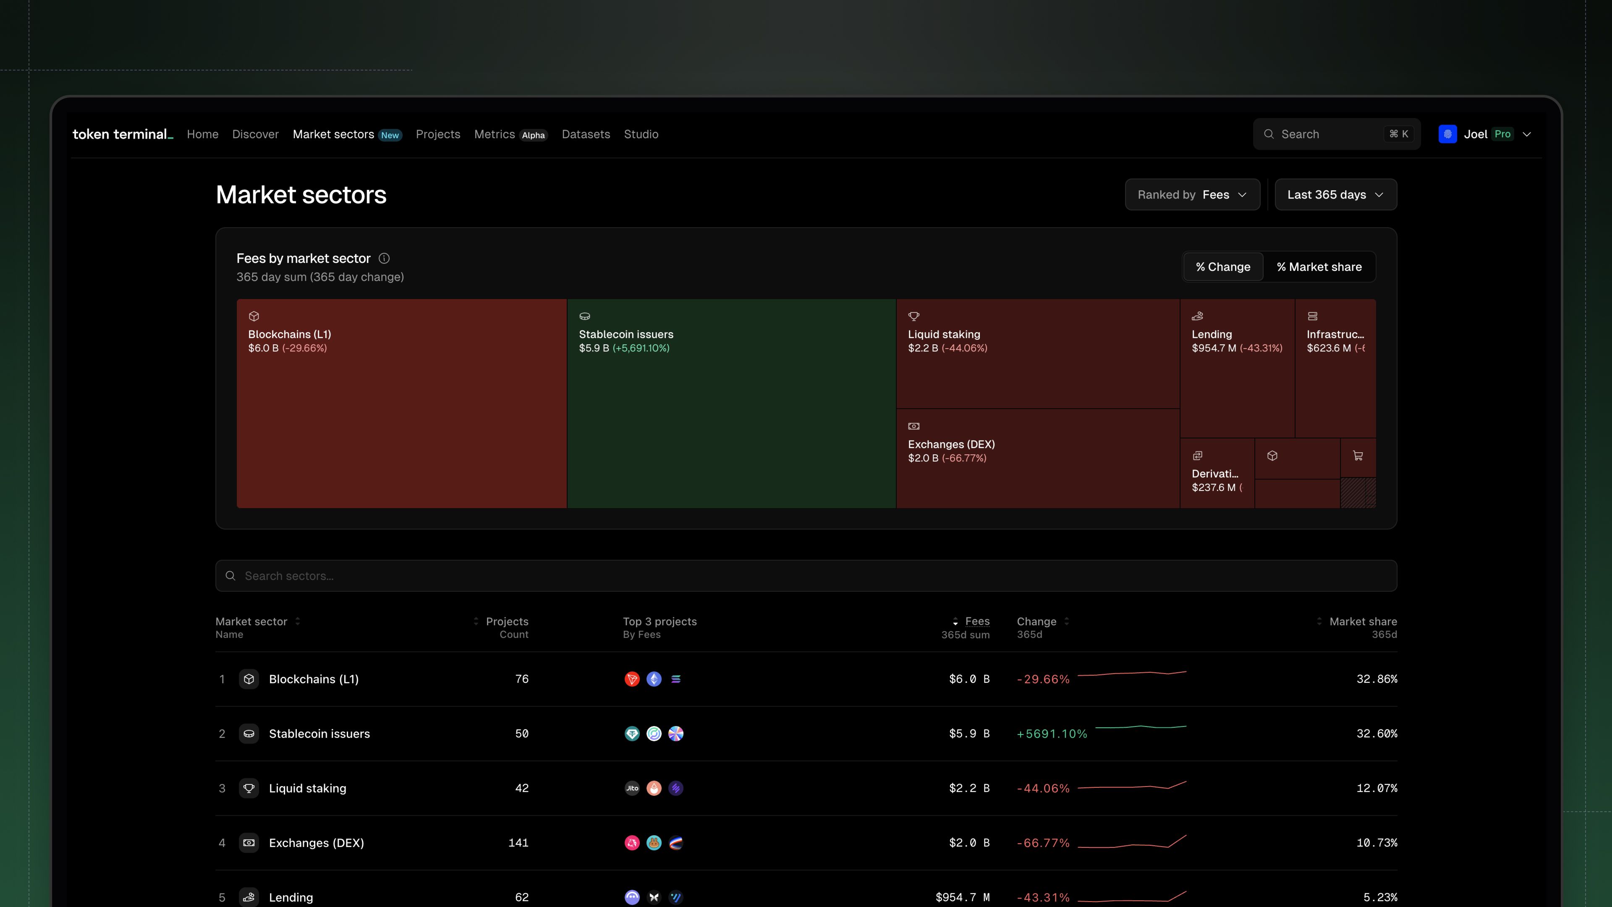Open the Exchanges (DEX) table row

point(806,842)
